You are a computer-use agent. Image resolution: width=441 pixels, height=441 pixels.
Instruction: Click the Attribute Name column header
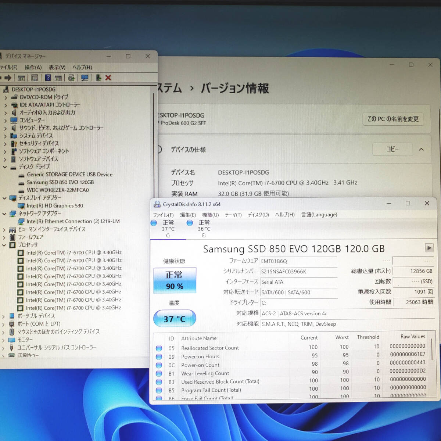pyautogui.click(x=199, y=338)
